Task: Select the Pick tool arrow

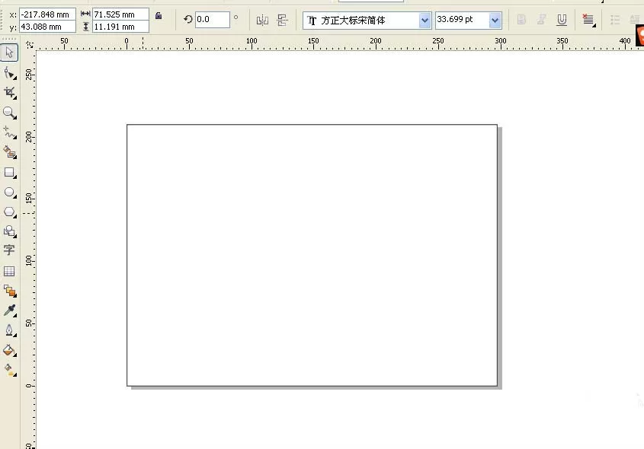Action: pos(9,53)
